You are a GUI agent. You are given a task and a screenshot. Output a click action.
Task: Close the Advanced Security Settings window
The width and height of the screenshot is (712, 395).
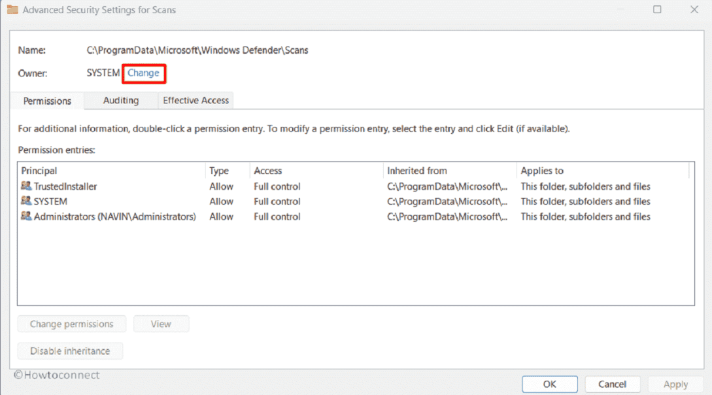tap(694, 10)
